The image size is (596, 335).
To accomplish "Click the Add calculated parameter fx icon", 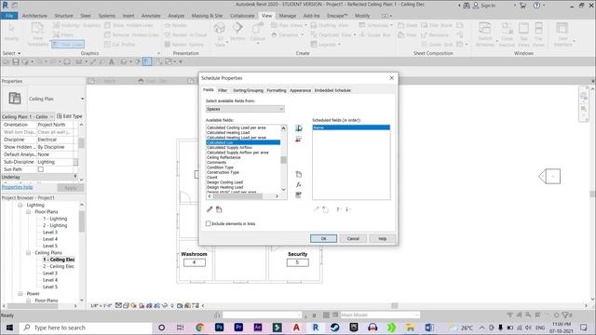I will coord(299,184).
